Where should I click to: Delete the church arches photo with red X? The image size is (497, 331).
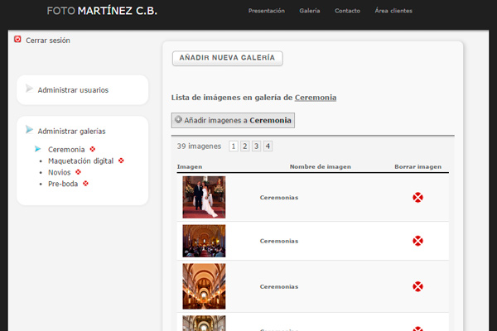coord(417,286)
